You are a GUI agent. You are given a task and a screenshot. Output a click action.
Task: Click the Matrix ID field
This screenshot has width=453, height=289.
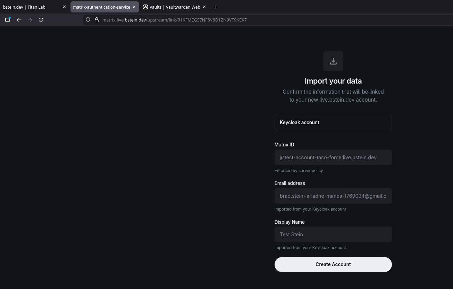[333, 158]
